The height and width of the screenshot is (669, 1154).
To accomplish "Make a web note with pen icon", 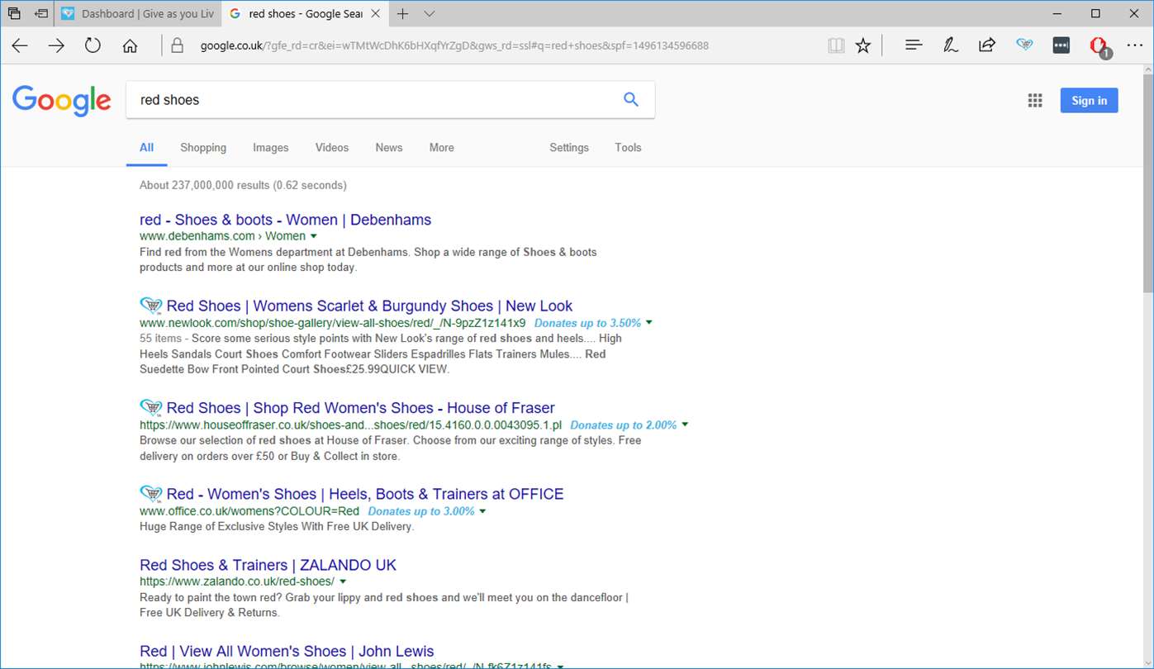I will click(x=951, y=45).
